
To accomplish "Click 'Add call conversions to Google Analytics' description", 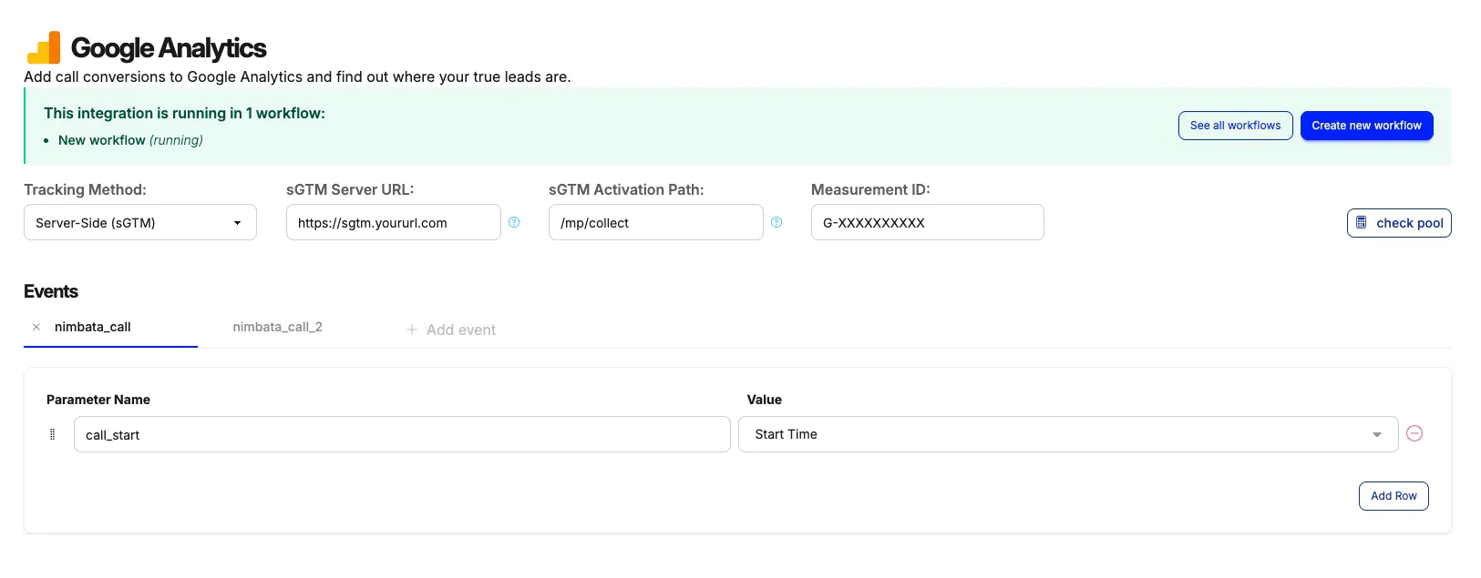I will [297, 76].
